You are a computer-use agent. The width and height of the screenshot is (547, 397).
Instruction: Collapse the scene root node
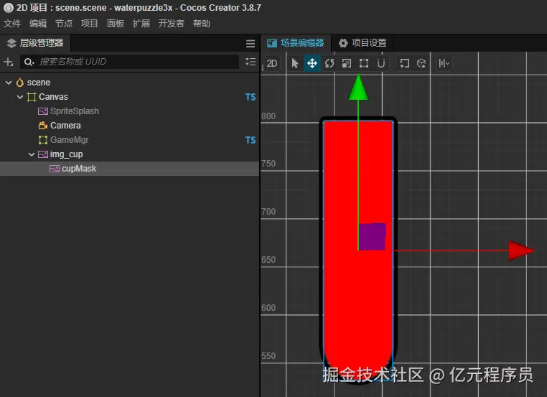coord(9,83)
